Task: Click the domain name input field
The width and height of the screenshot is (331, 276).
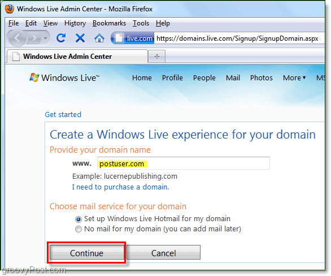Action: [184, 163]
